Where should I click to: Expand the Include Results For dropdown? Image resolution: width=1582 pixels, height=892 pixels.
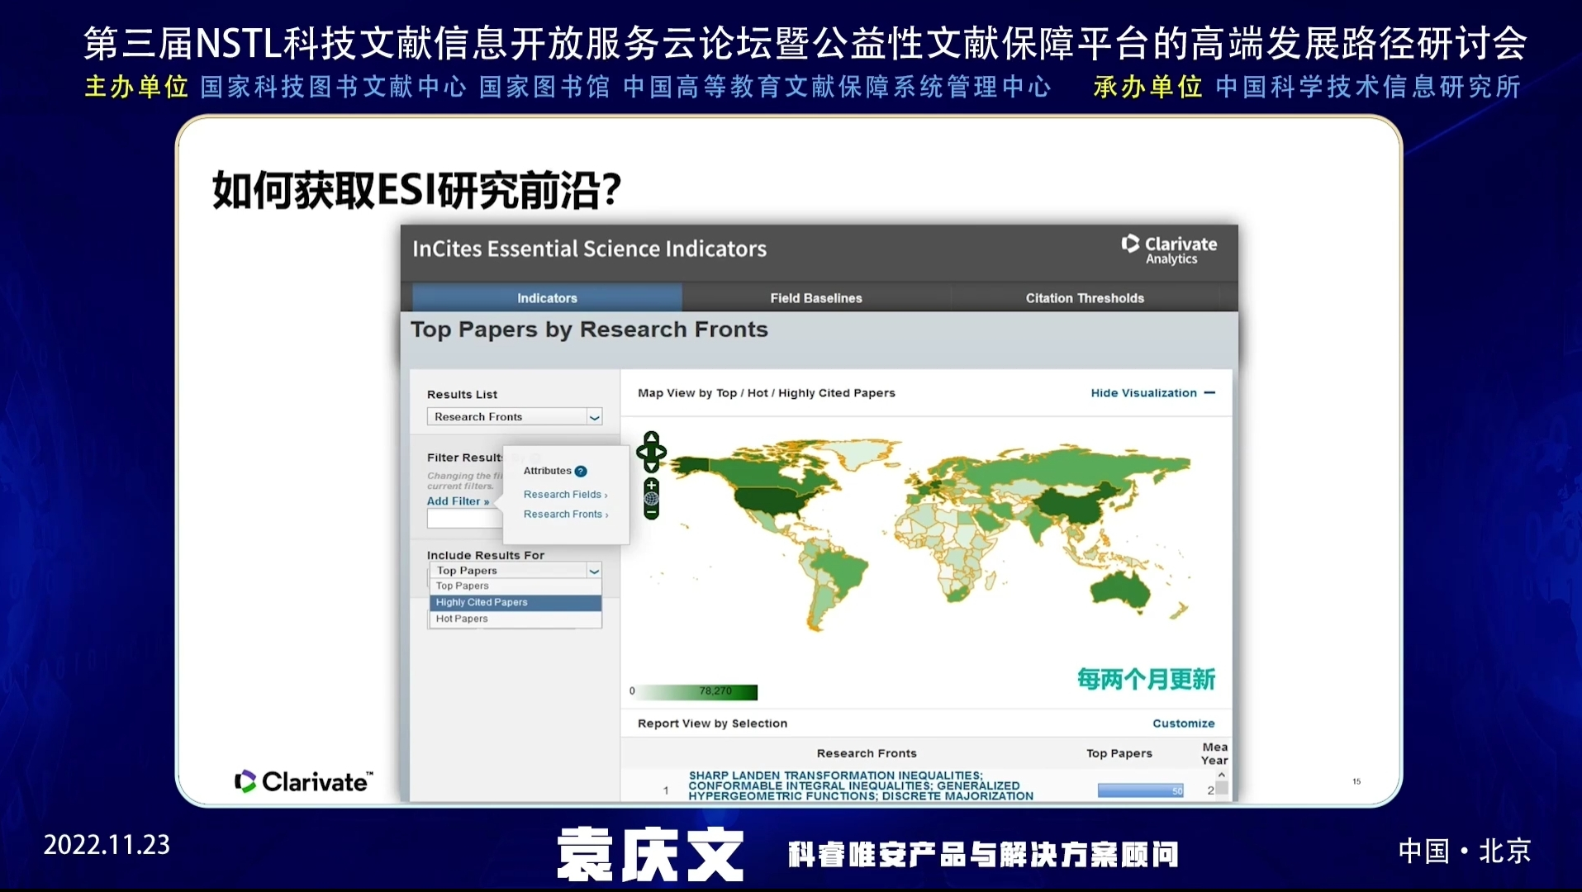coord(514,571)
